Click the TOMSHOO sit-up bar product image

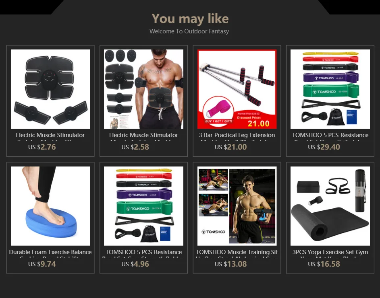pyautogui.click(x=237, y=206)
